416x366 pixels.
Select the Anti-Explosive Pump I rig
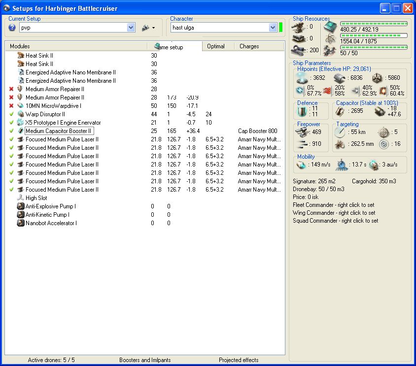[x=144, y=206]
